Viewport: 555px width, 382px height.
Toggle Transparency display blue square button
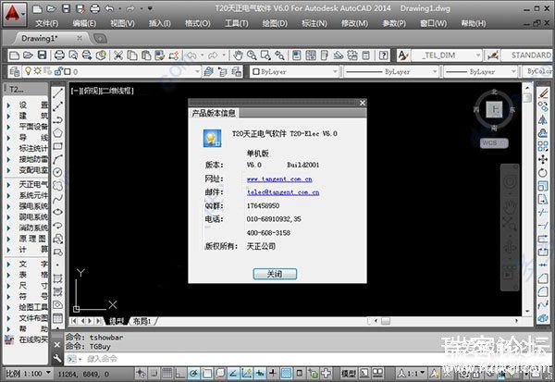(287, 373)
